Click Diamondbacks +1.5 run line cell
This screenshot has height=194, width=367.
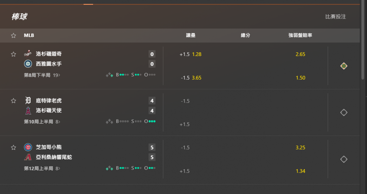click(x=185, y=171)
